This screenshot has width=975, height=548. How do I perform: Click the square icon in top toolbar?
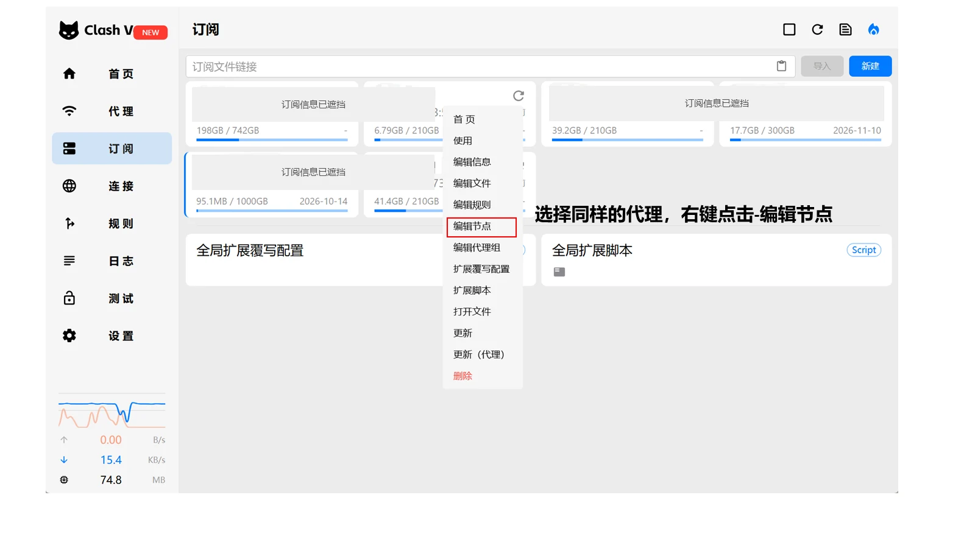tap(789, 29)
